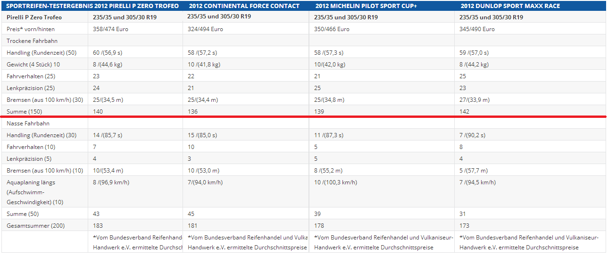Select the 'Fahrverhalten (10)' row label

30,147
